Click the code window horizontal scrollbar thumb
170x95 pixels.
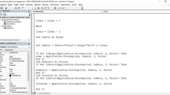click(x=44, y=93)
